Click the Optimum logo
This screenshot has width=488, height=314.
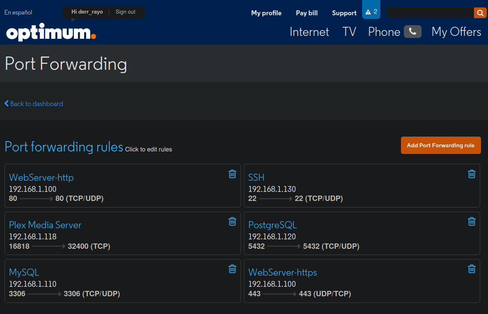coord(51,32)
